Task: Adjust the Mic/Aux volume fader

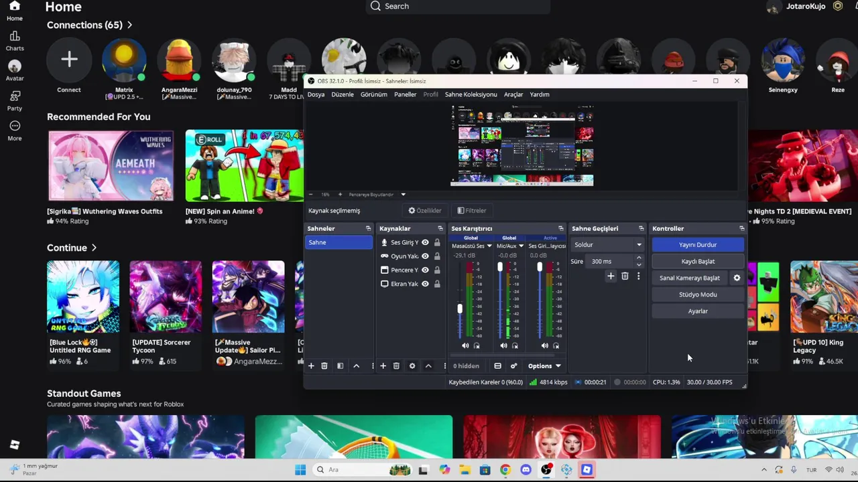Action: [x=499, y=267]
